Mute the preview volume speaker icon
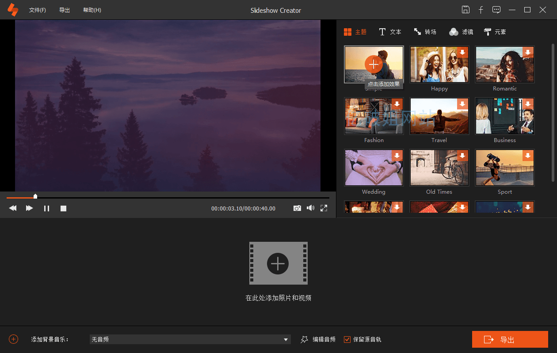The image size is (557, 353). [x=310, y=208]
